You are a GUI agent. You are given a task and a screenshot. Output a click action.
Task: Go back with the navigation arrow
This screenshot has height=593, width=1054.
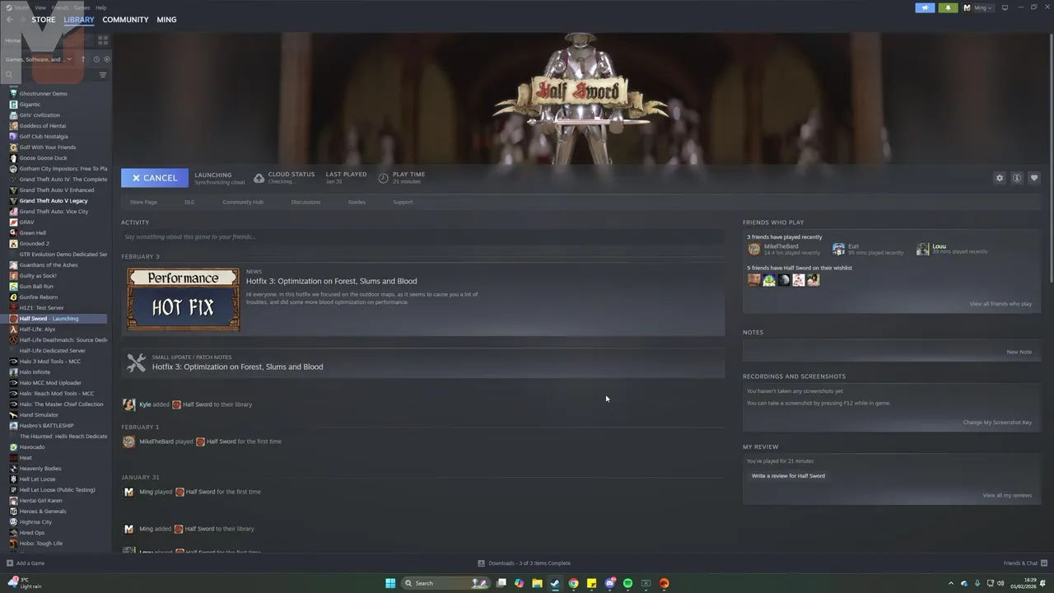click(x=10, y=20)
